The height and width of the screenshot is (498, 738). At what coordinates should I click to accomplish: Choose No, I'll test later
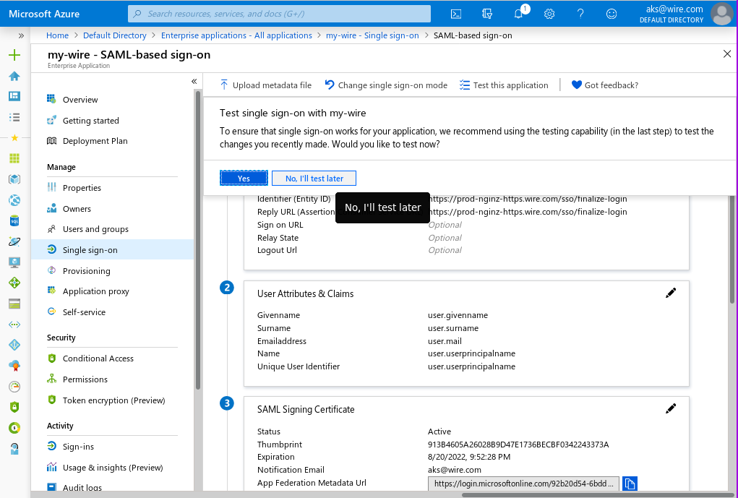(x=314, y=179)
